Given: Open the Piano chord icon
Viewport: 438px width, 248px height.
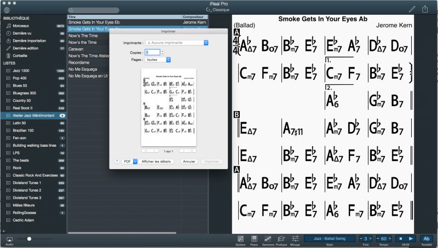Looking at the screenshot, I should point(254,239).
